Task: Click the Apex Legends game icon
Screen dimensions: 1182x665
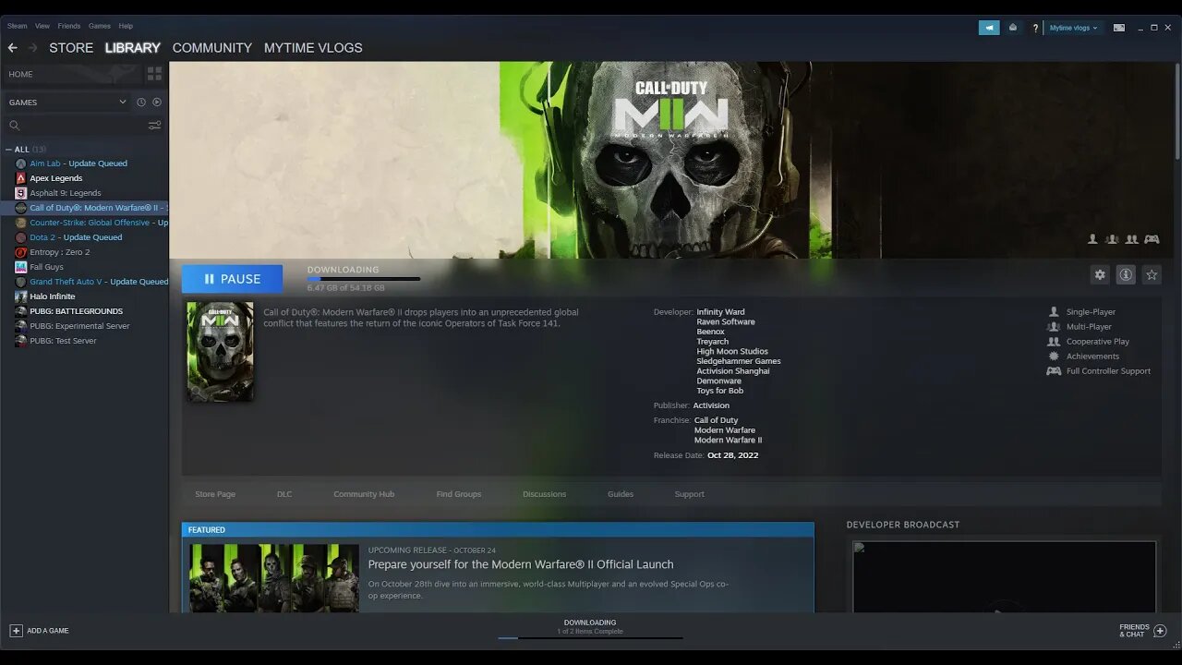Action: (x=21, y=178)
